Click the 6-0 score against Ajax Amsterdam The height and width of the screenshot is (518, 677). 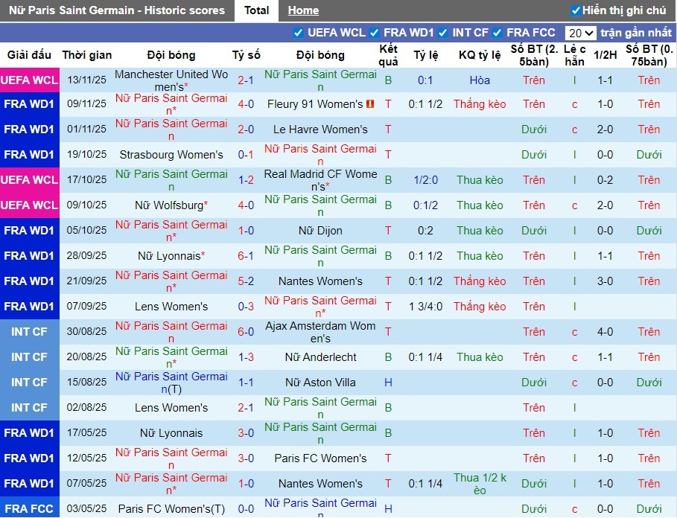tap(246, 332)
